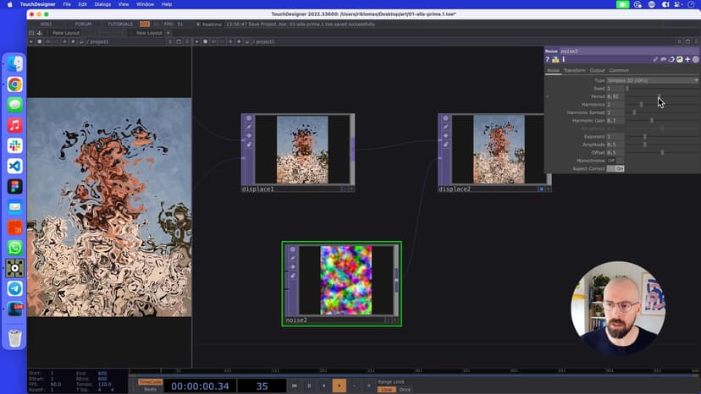Open the Output parameter page
This screenshot has height=394, width=701.
coord(597,70)
